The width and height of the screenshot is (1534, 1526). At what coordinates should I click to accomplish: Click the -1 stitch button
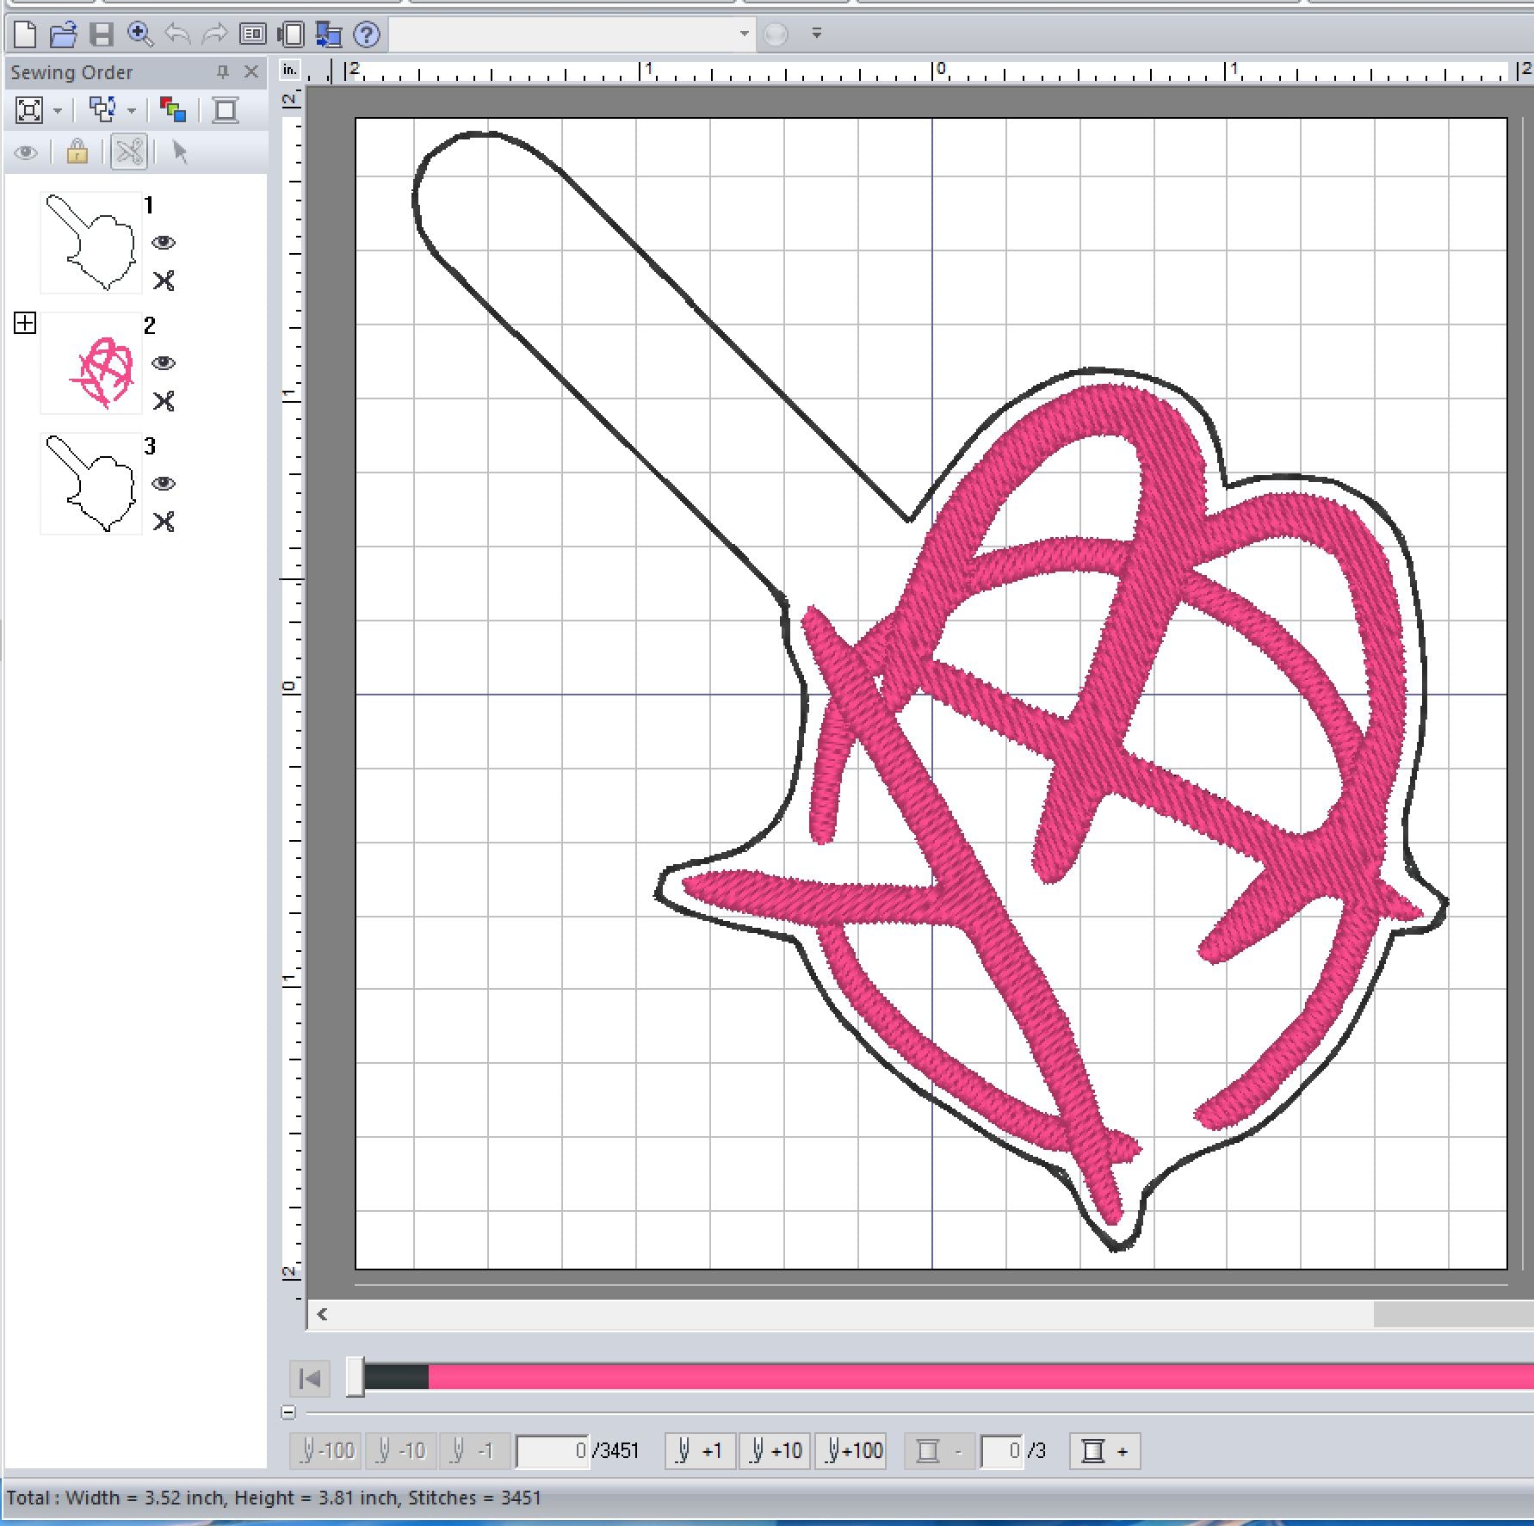475,1451
